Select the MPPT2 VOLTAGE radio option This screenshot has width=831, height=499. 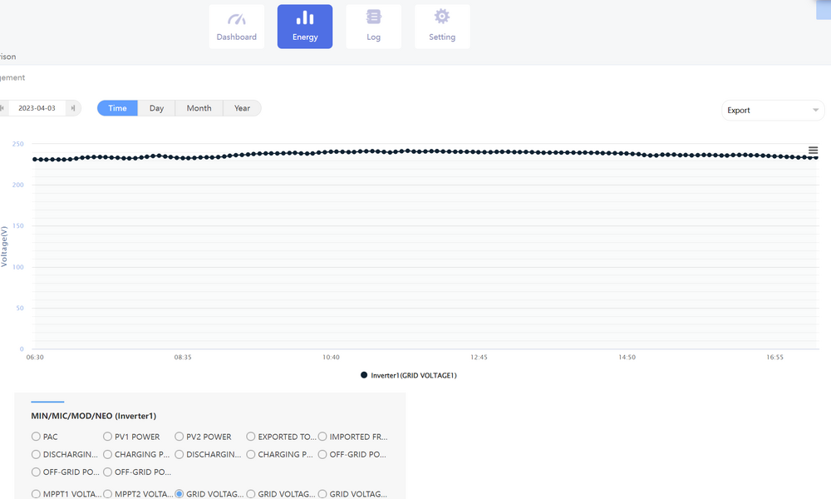pyautogui.click(x=108, y=494)
